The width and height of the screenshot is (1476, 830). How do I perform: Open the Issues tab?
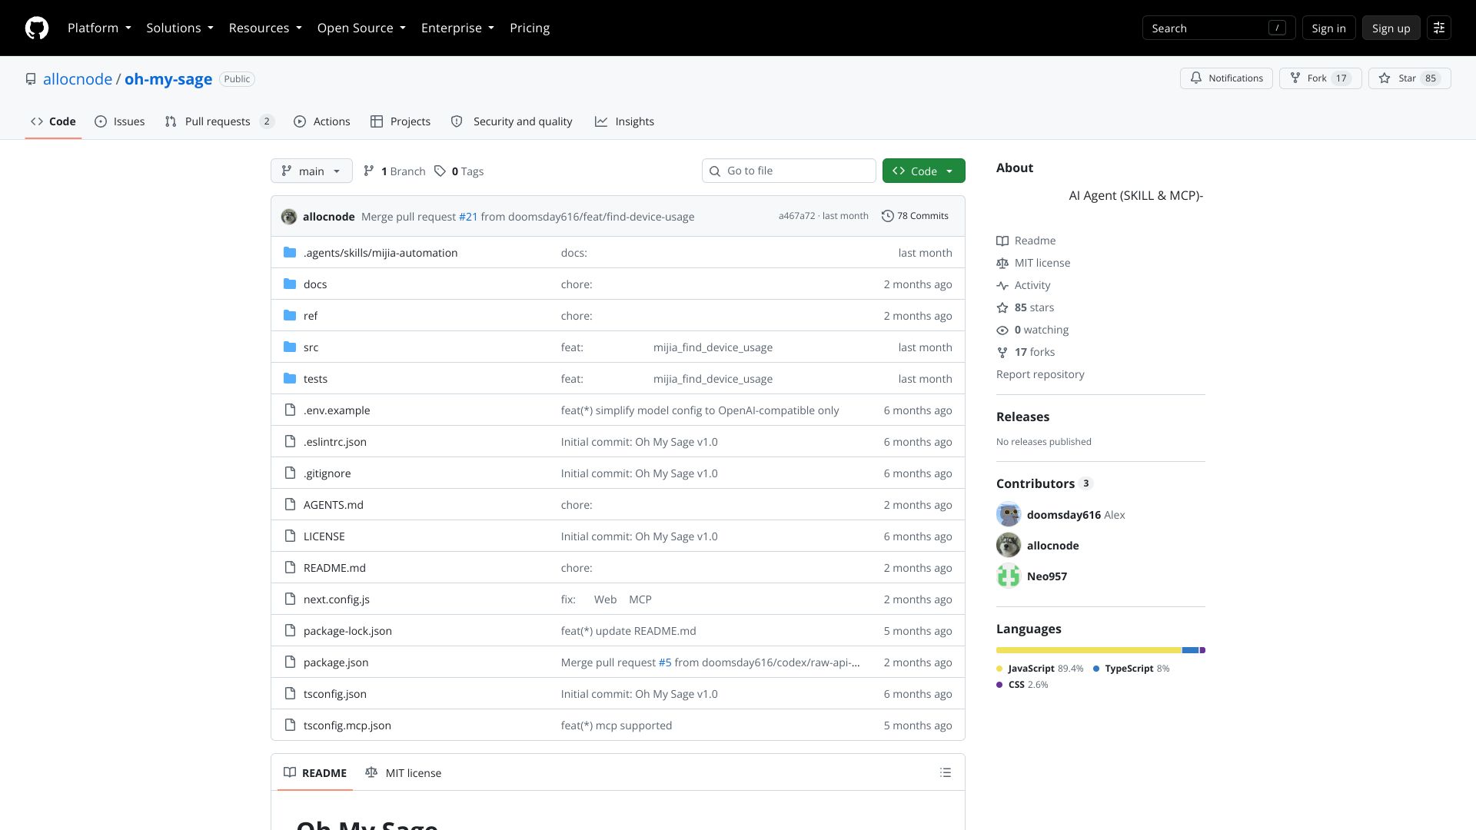coord(119,121)
